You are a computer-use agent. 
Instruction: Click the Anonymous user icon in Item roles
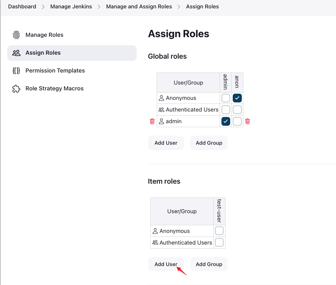[x=155, y=231]
